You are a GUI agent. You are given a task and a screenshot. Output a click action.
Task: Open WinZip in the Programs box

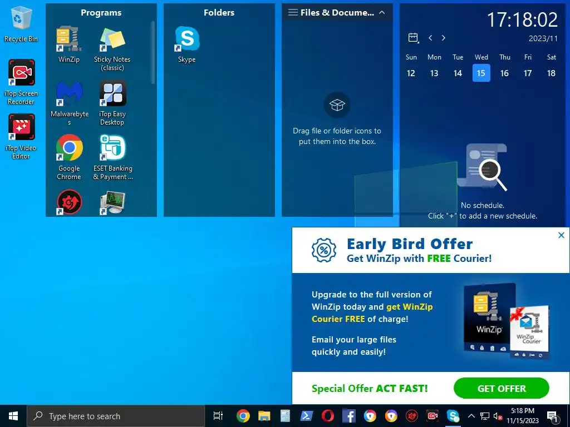coord(68,43)
